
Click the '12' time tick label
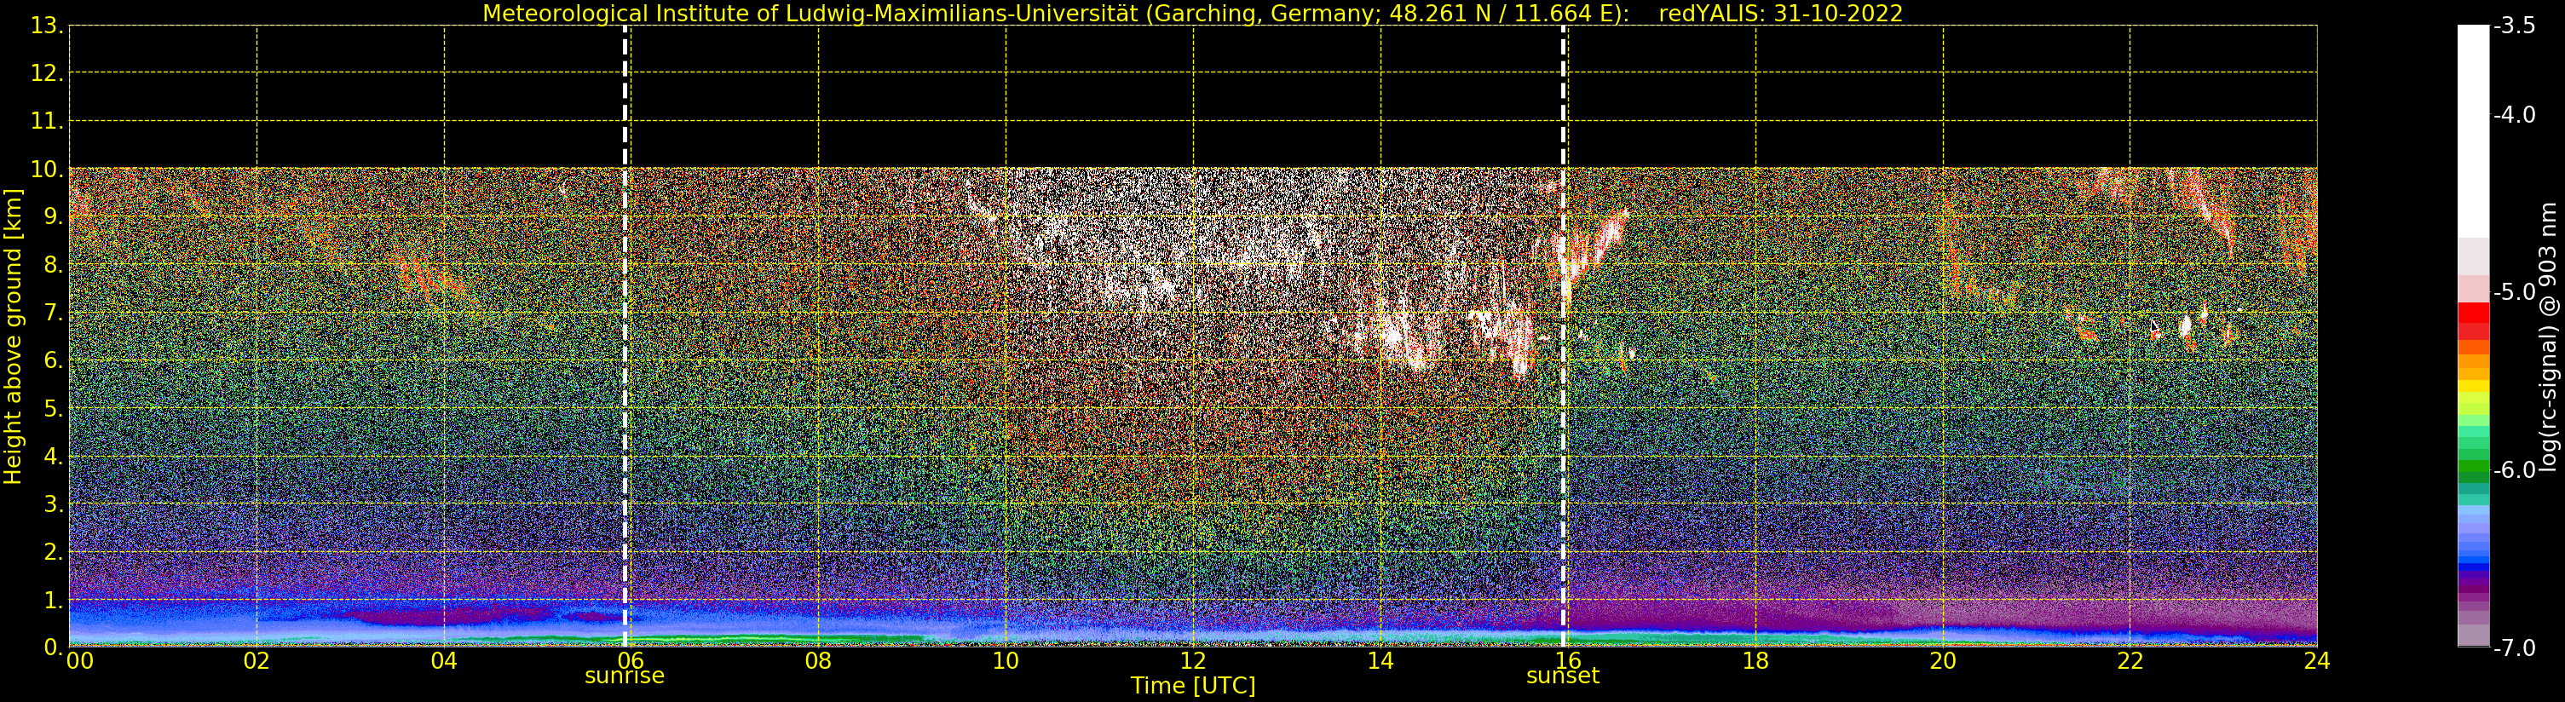click(1193, 661)
